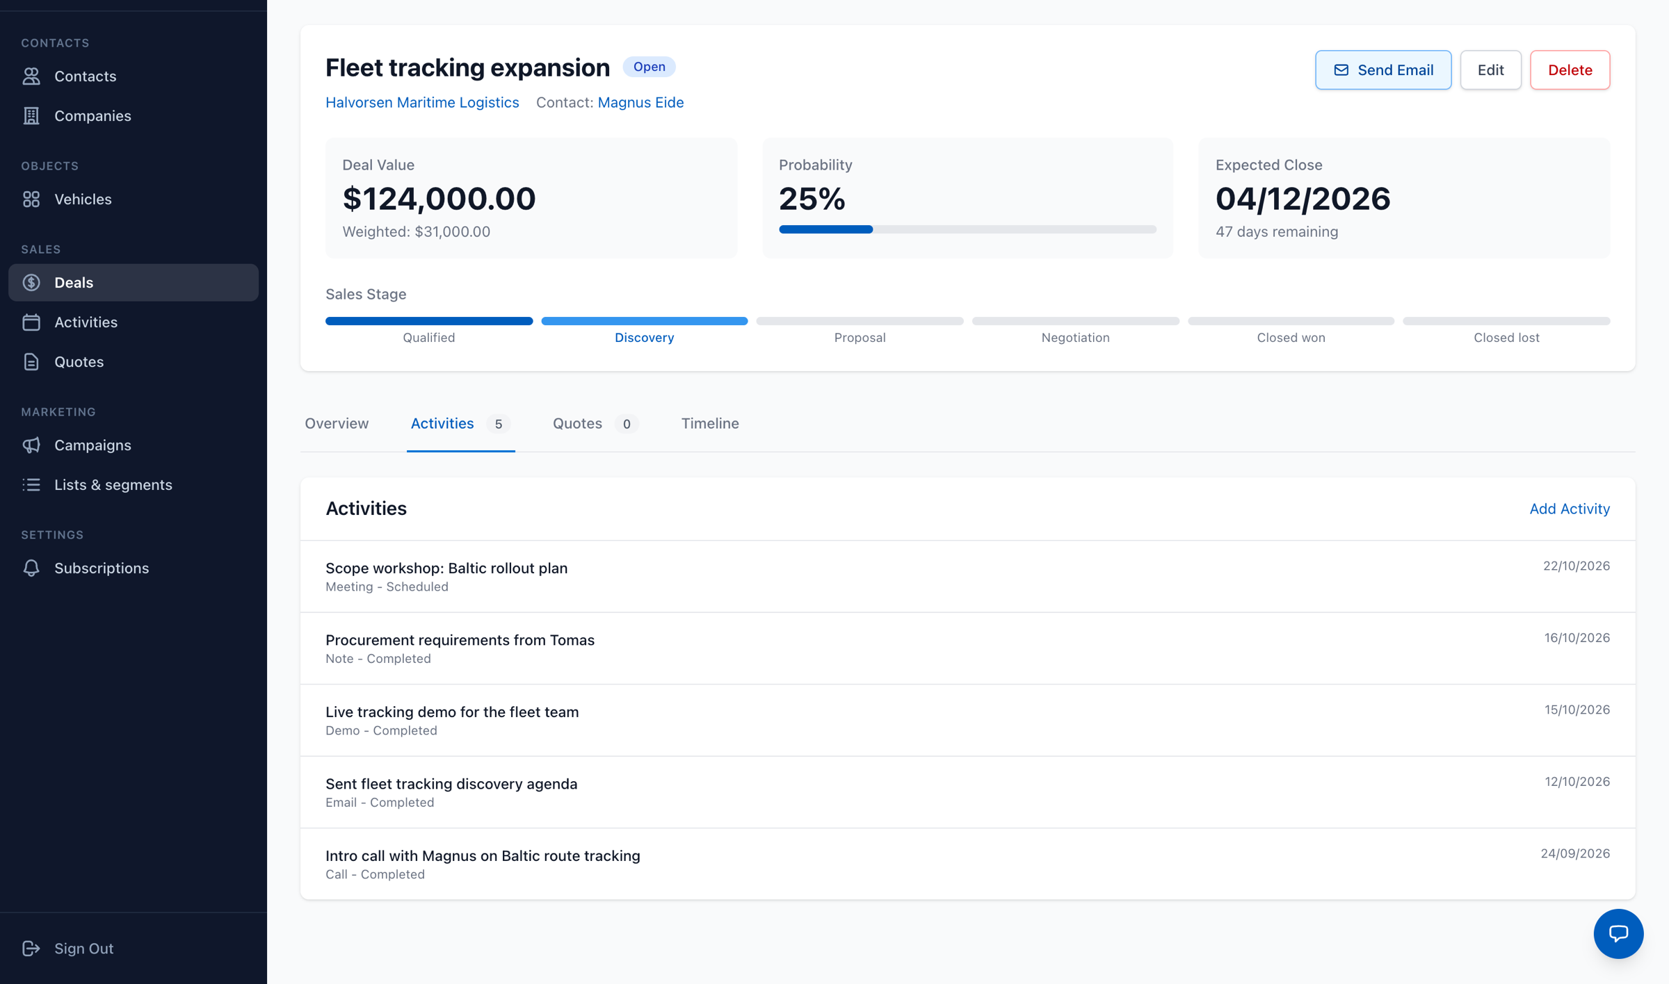Open Procurement requirements from Tomas note
Viewport: 1669px width, 984px height.
tap(967, 648)
